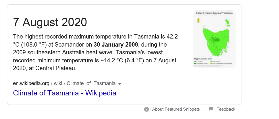Viewport: 279px width, 119px height.
Task: Click the Feedback flag icon
Action: pos(211,109)
